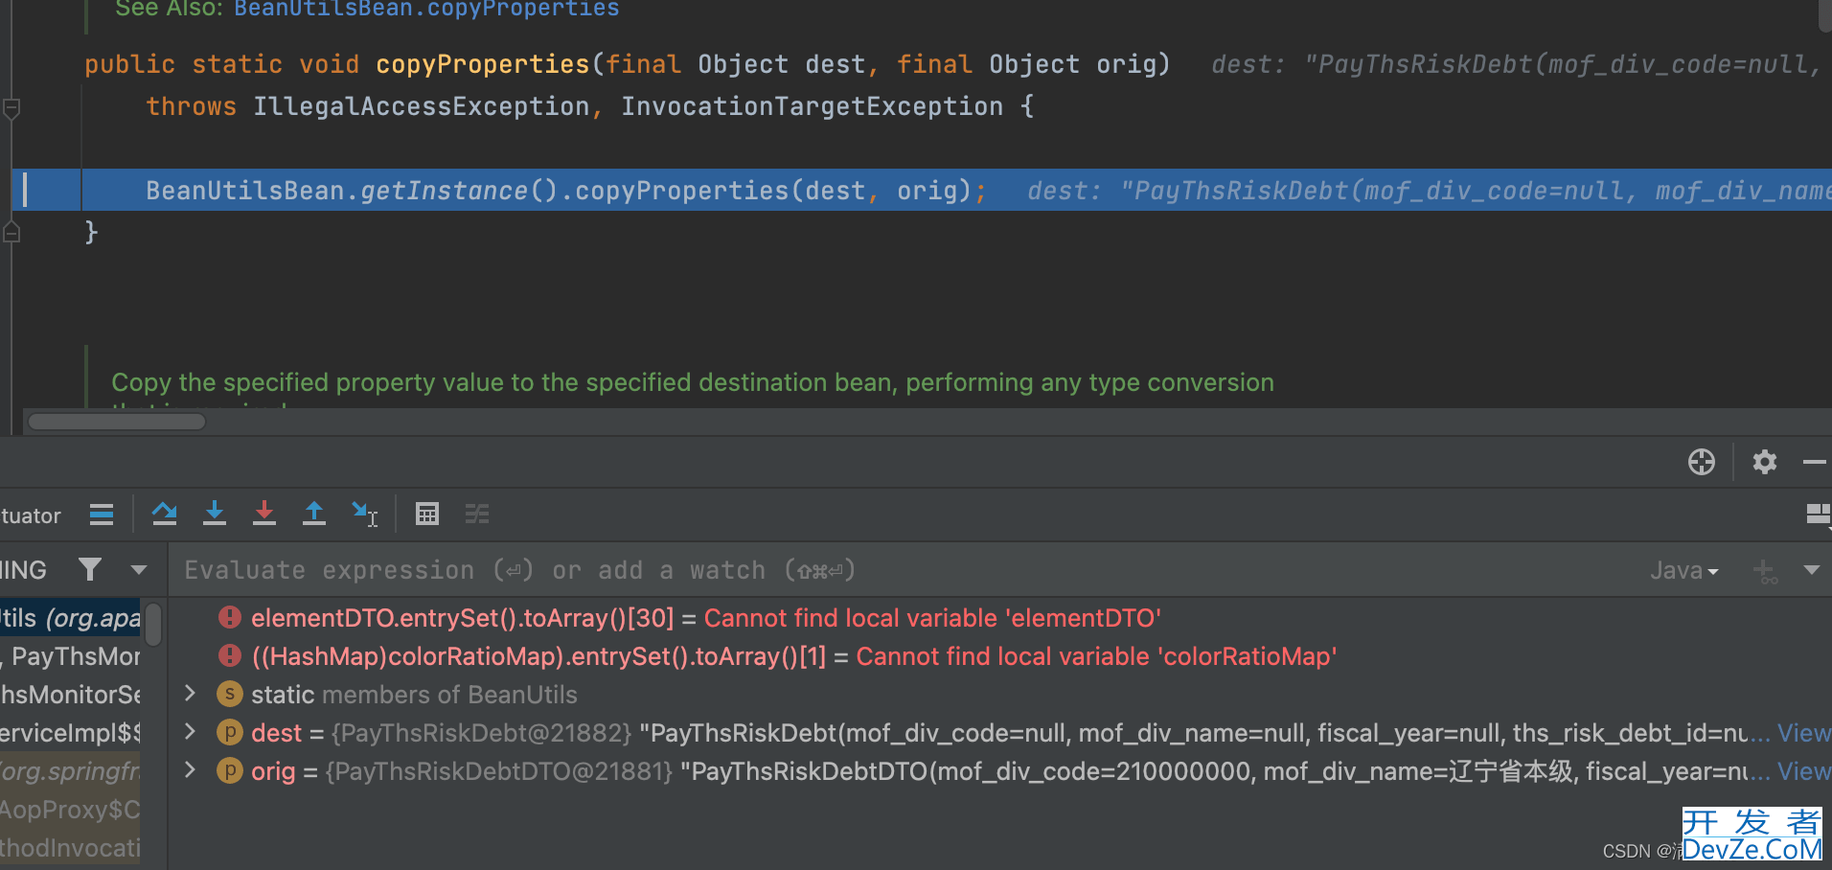Click IllegalAccessException in throws clause
The height and width of the screenshot is (870, 1832).
tap(421, 106)
